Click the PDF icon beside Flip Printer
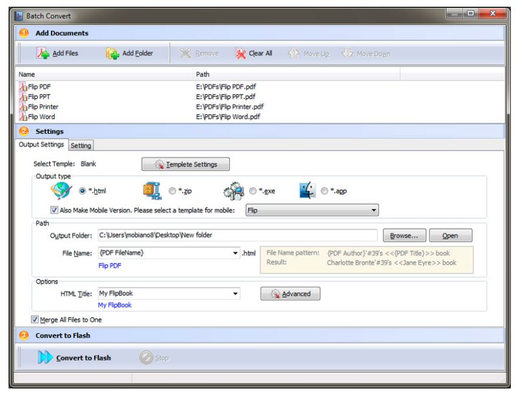This screenshot has width=523, height=397. [23, 107]
